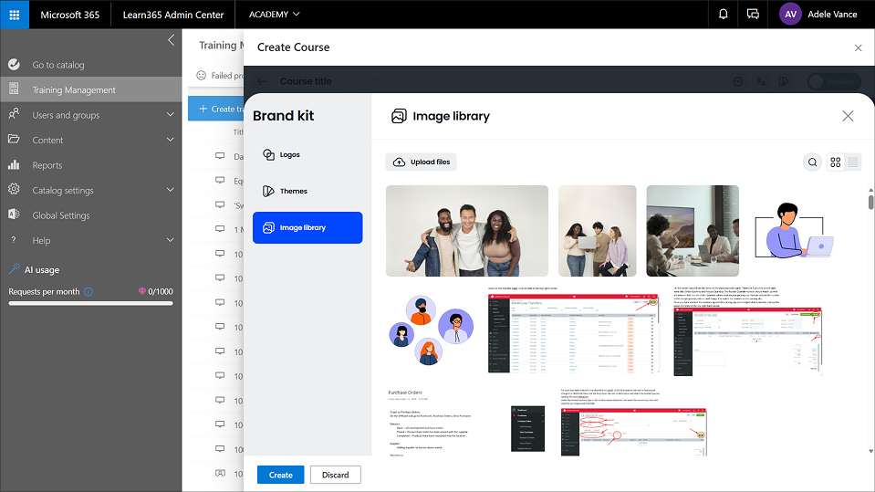Close the Brand kit dialog

[x=848, y=116]
